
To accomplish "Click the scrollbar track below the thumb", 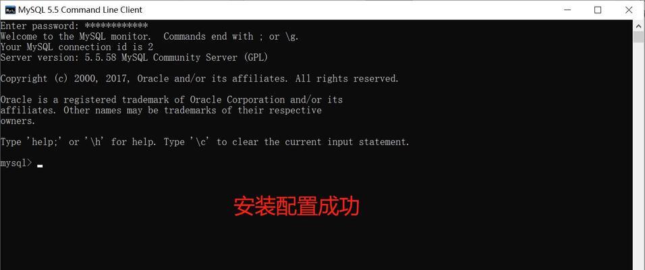I will click(638, 157).
